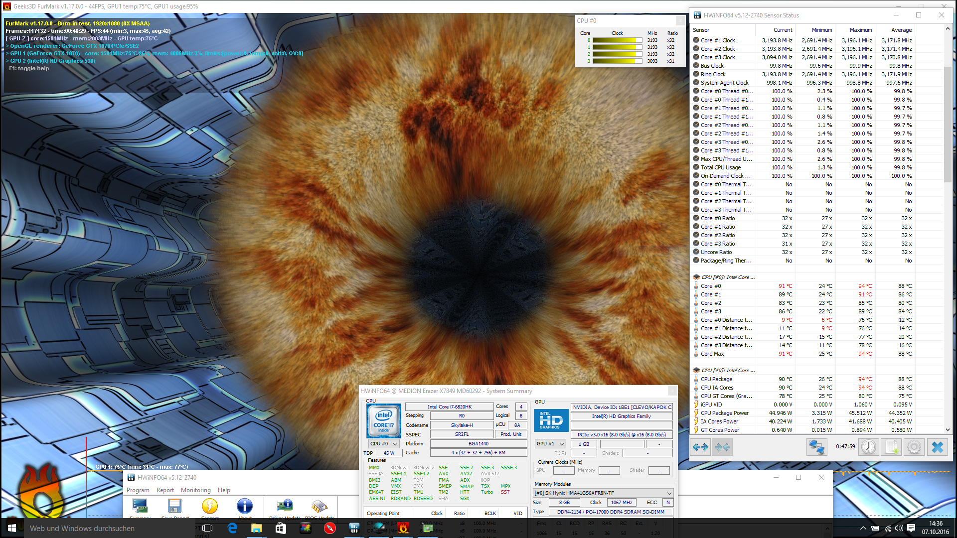Open File Explorer from taskbar

pos(256,528)
